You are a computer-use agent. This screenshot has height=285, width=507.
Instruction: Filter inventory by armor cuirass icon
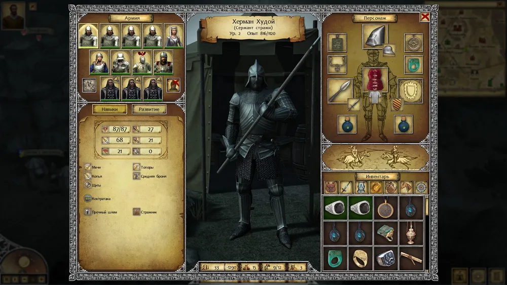[361, 187]
